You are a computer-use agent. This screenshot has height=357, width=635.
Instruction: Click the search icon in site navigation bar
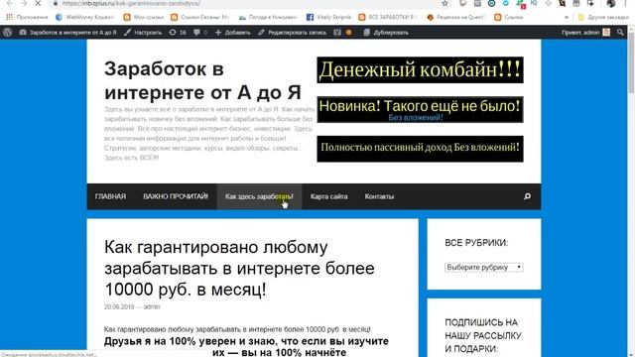coord(527,196)
